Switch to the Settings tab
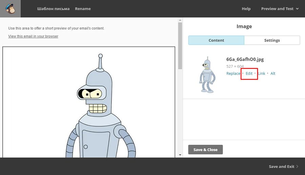The height and width of the screenshot is (175, 305). [272, 40]
